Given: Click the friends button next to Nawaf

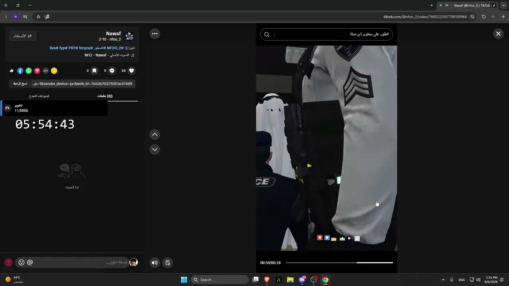Looking at the screenshot, I should pos(23,36).
